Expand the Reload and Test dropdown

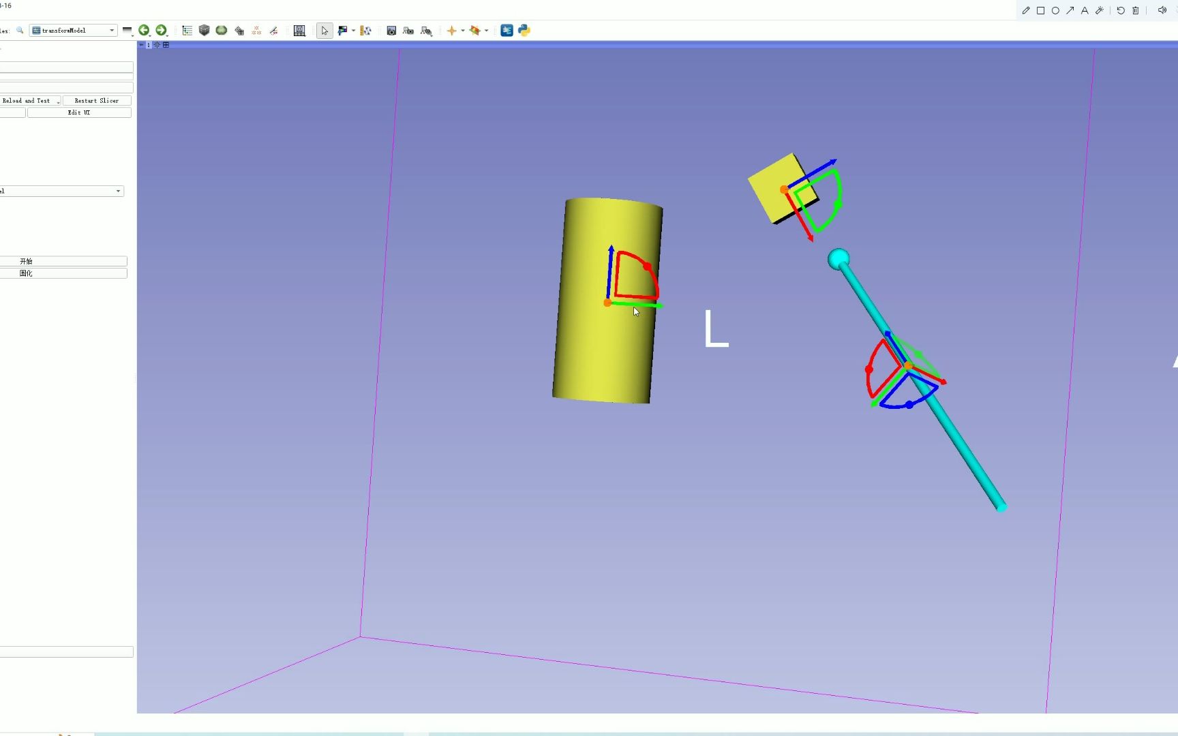click(x=58, y=100)
